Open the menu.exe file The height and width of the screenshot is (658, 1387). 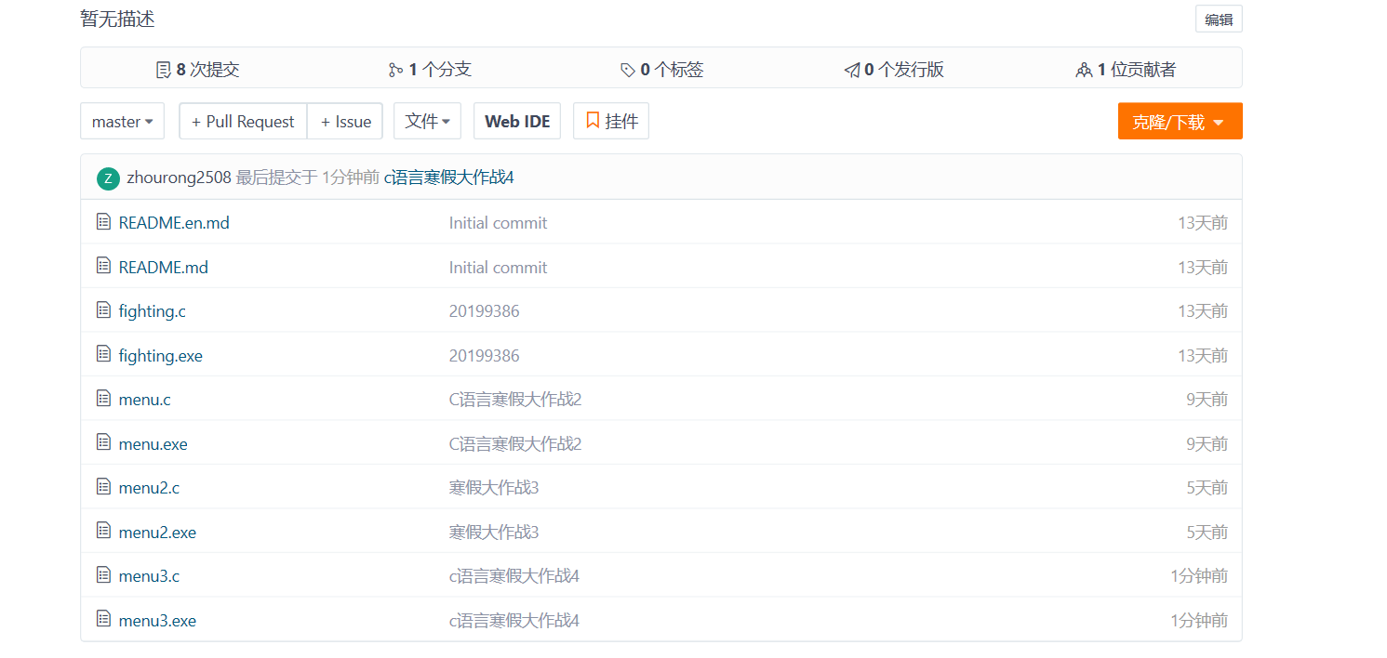pyautogui.click(x=153, y=444)
